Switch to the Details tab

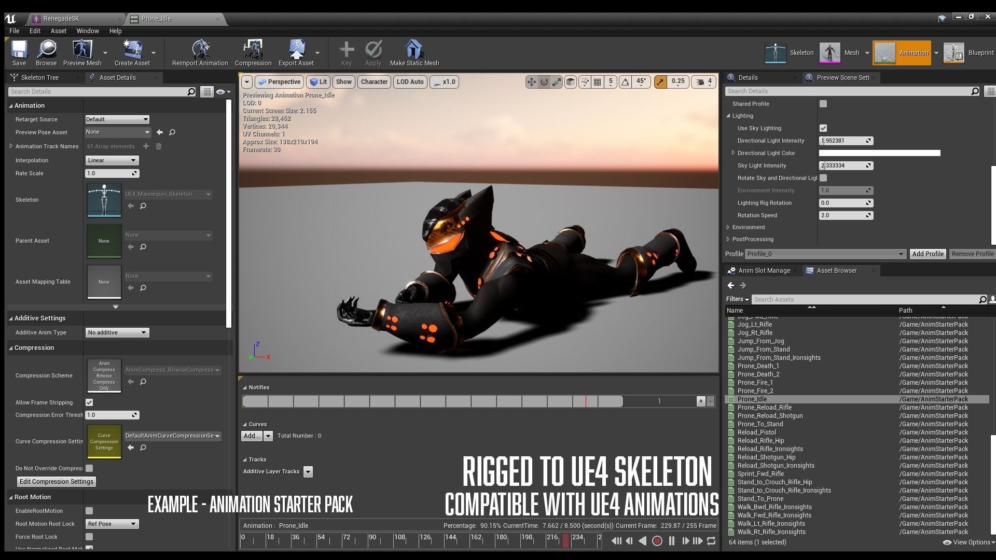pyautogui.click(x=748, y=78)
